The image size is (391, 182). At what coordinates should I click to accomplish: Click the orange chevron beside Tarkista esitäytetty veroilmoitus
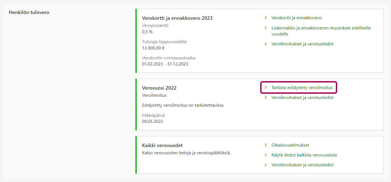pyautogui.click(x=265, y=88)
